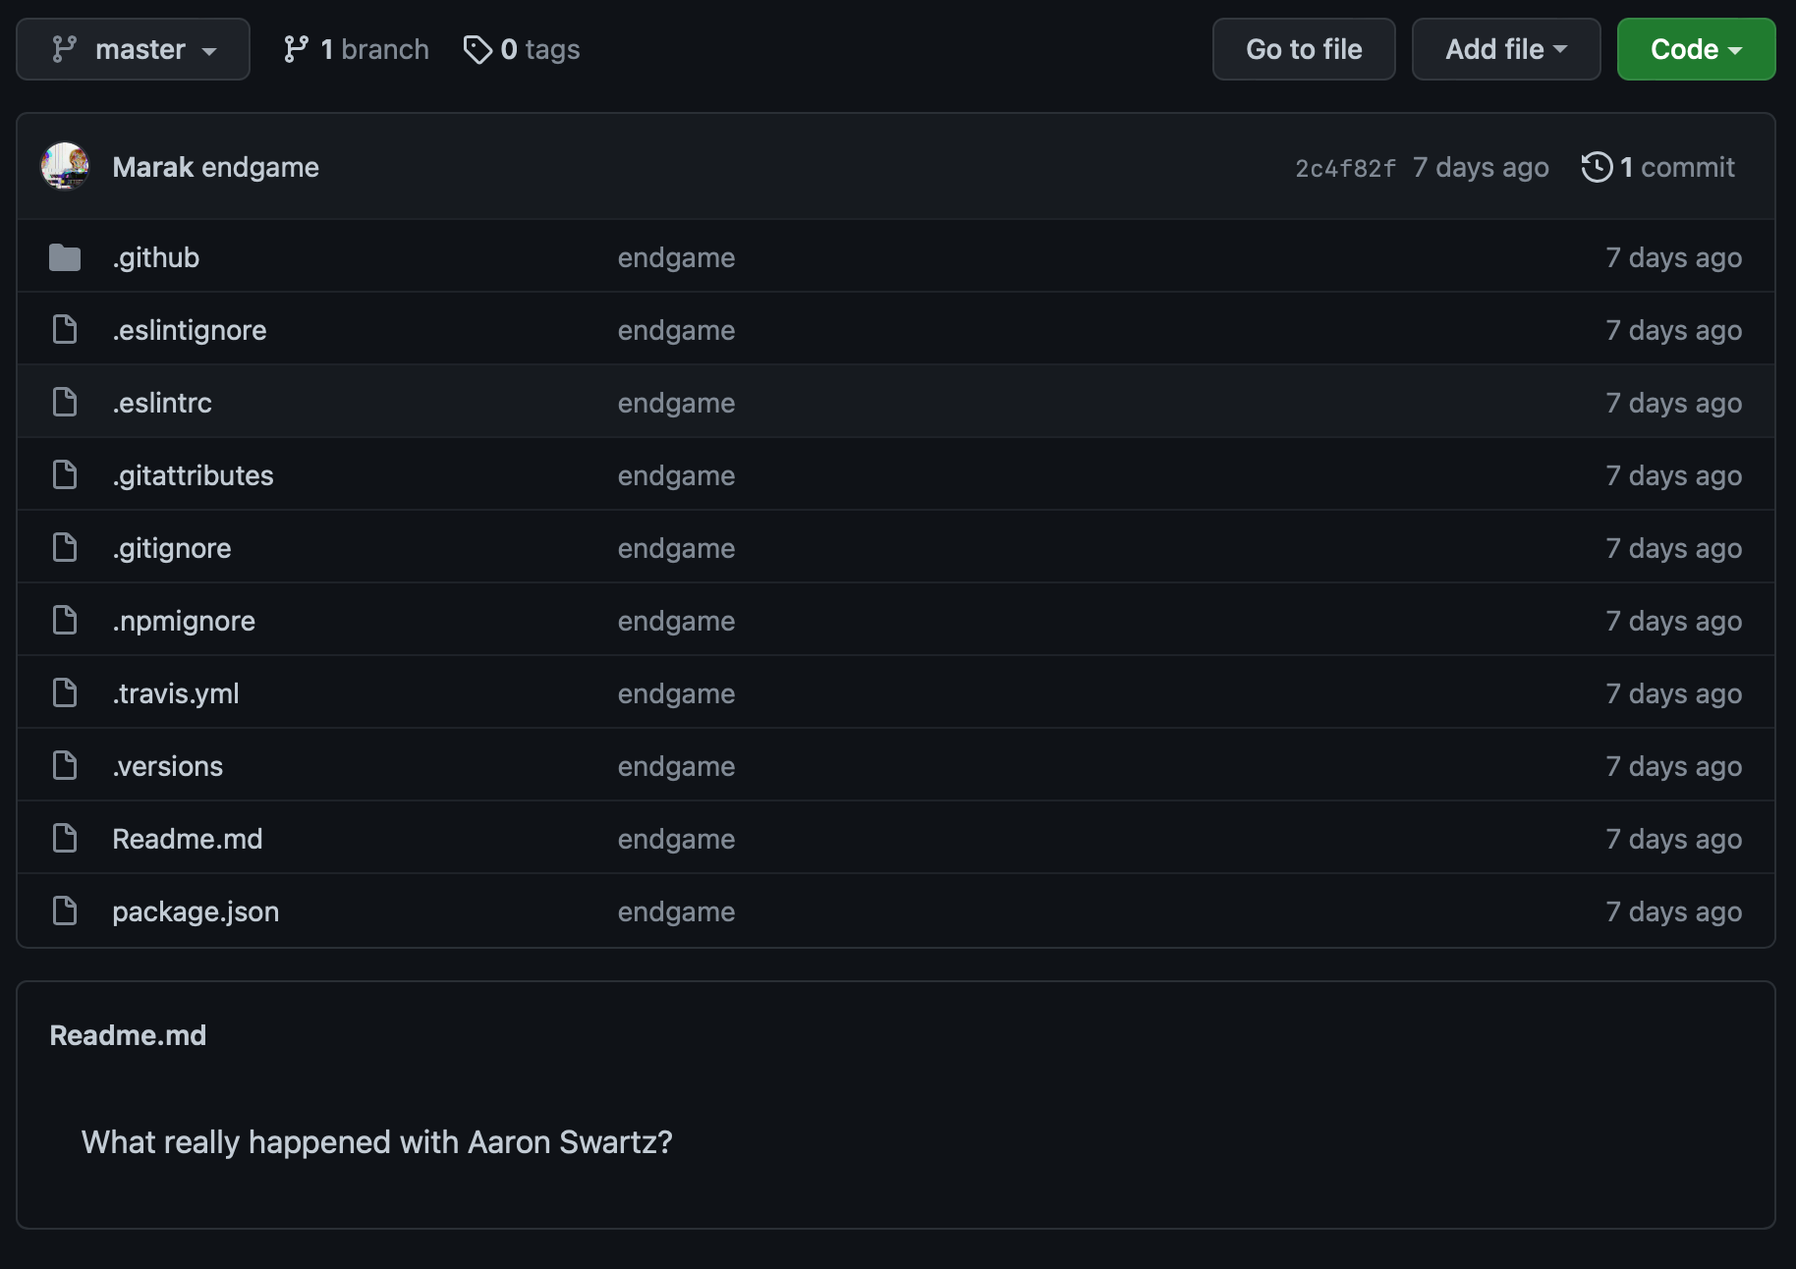This screenshot has width=1796, height=1269.
Task: Click the file icon beside .travis.yml
Action: pyautogui.click(x=65, y=693)
